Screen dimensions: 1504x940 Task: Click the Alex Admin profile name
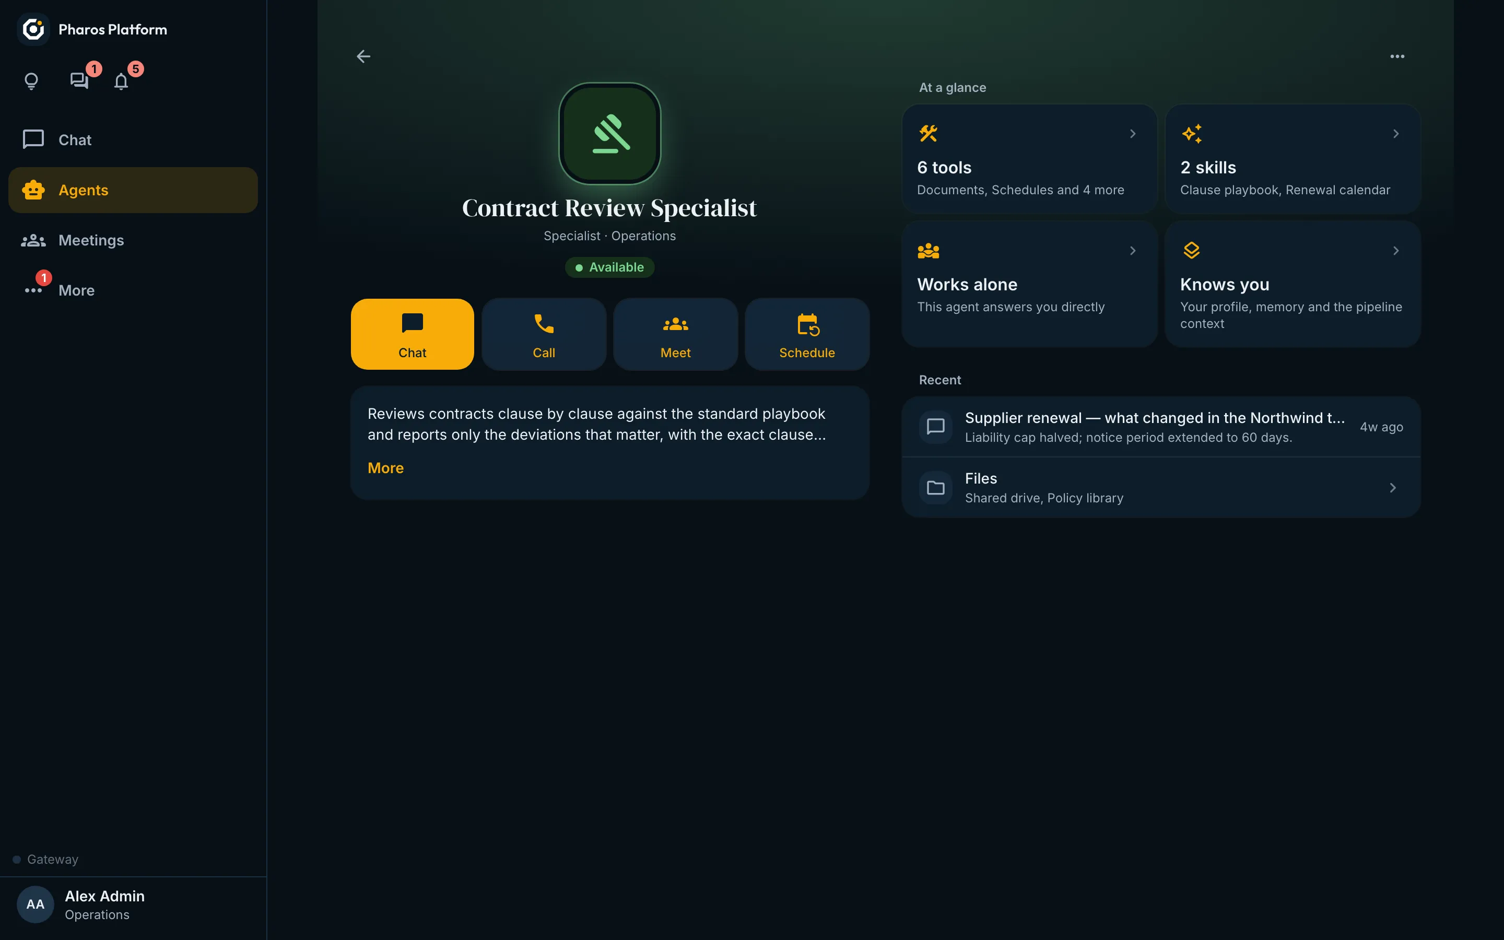coord(104,896)
